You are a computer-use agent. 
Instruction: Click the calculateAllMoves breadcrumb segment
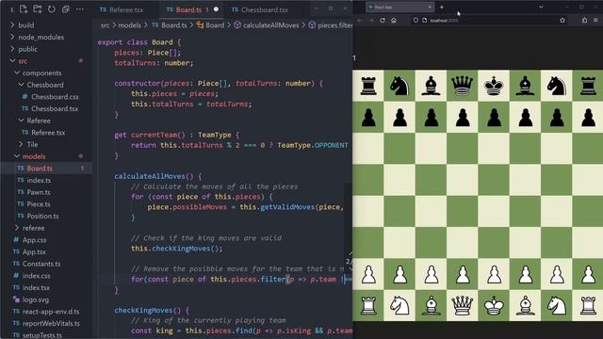click(x=270, y=25)
